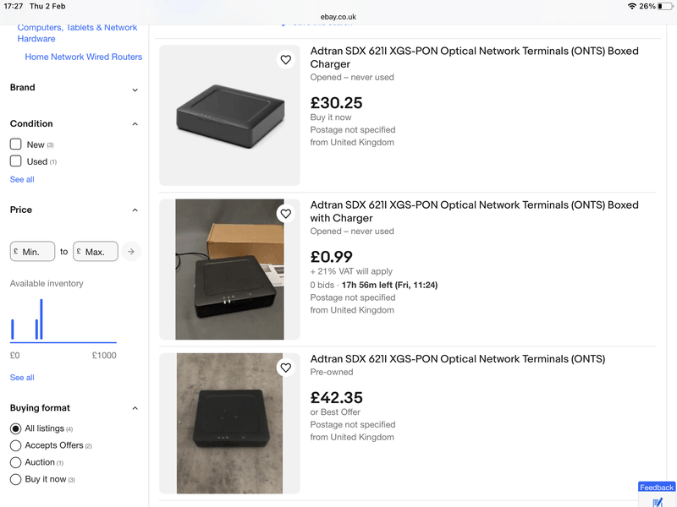677x507 pixels.
Task: Add £42.35 pre-owned listing to watchlist
Action: (x=286, y=368)
